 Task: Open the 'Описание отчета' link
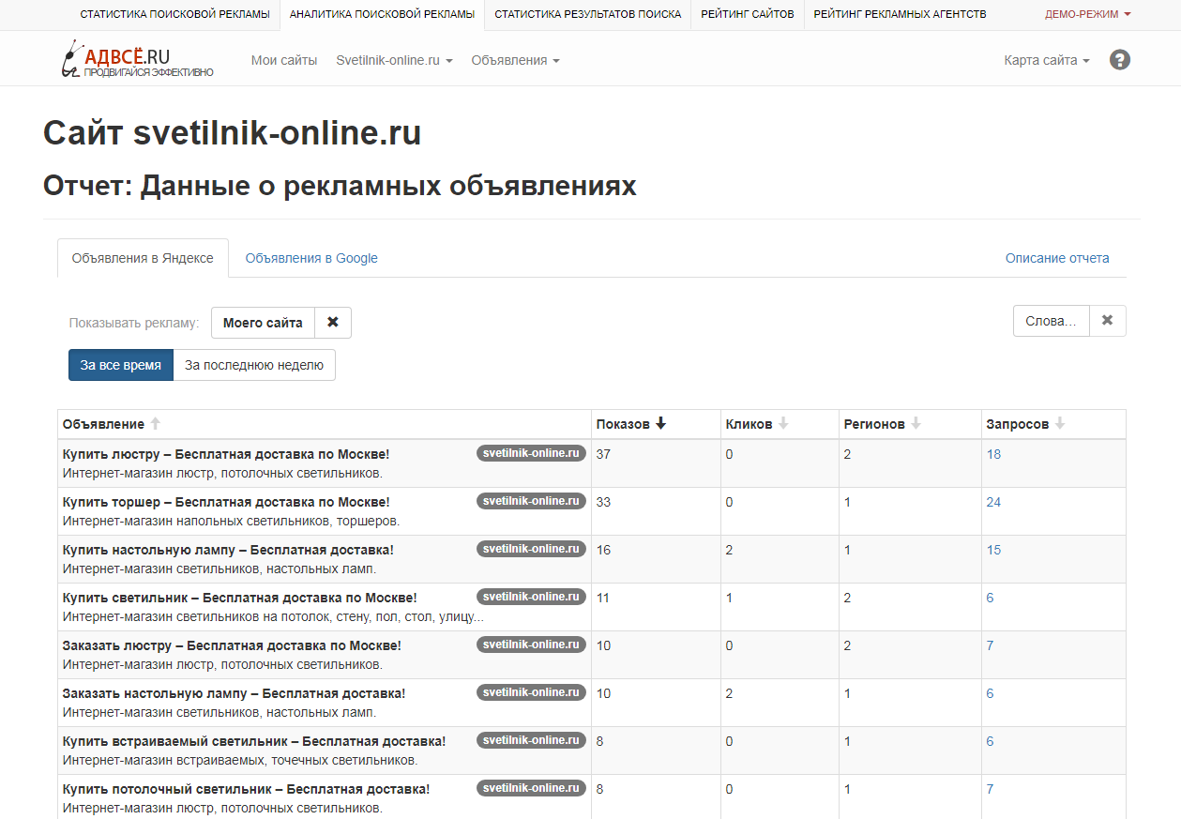coord(1057,258)
